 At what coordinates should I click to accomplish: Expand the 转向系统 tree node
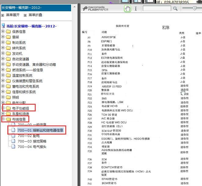pyautogui.click(x=3, y=48)
